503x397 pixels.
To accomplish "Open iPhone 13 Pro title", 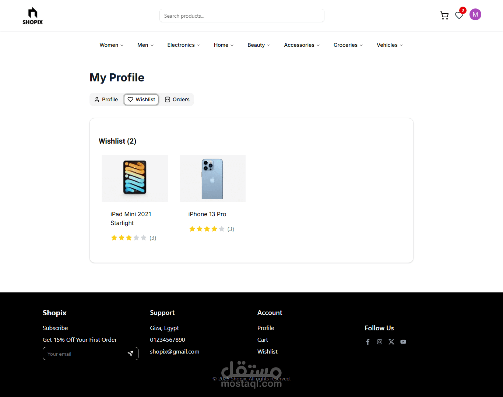I will pos(207,214).
